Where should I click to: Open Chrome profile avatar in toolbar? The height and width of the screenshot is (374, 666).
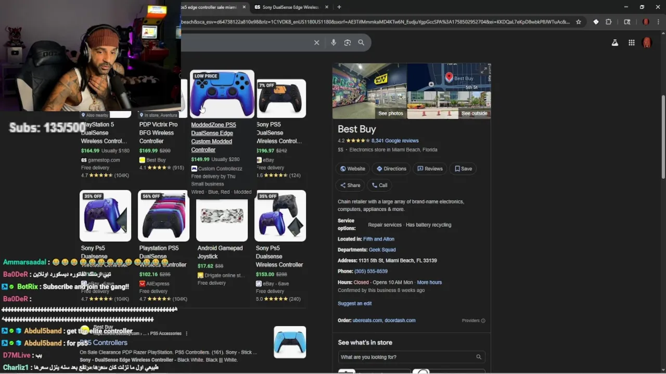(646, 22)
